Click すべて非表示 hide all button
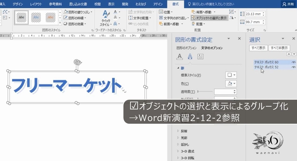 [279, 48]
